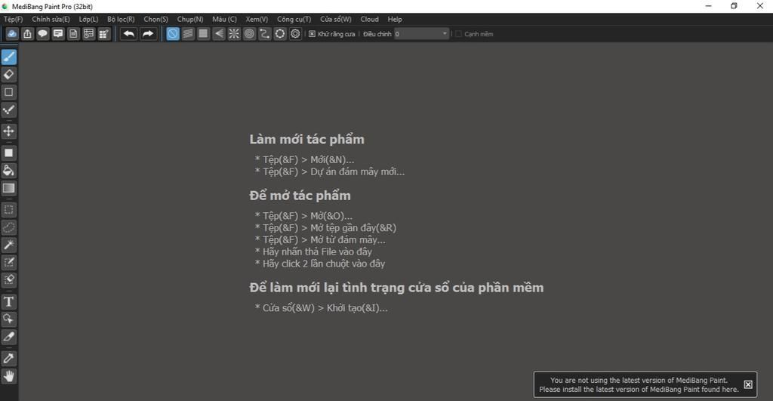Open the Chỉnh sửa(E) menu

point(51,19)
